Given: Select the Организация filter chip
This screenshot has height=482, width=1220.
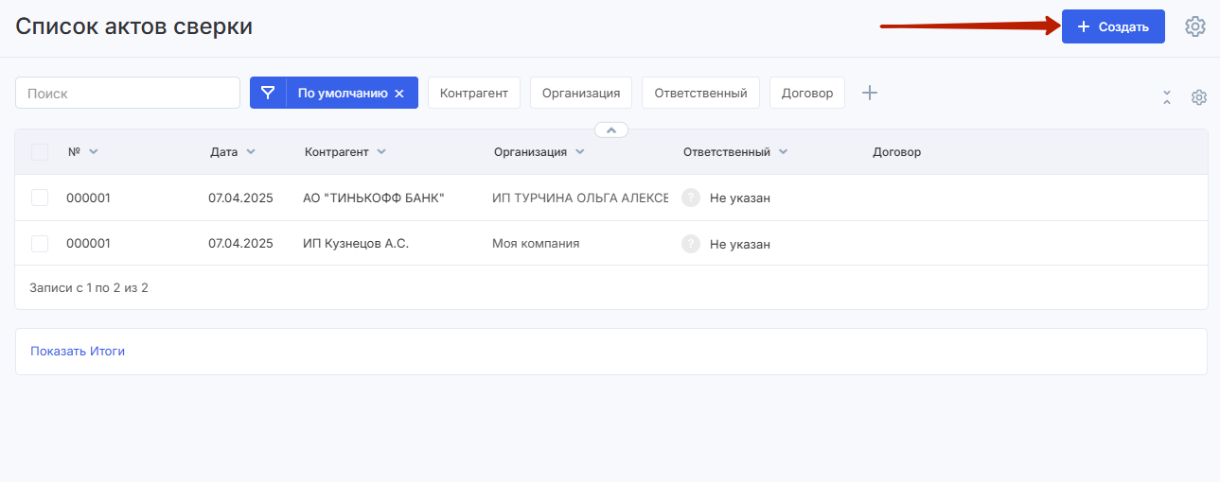Looking at the screenshot, I should [581, 93].
